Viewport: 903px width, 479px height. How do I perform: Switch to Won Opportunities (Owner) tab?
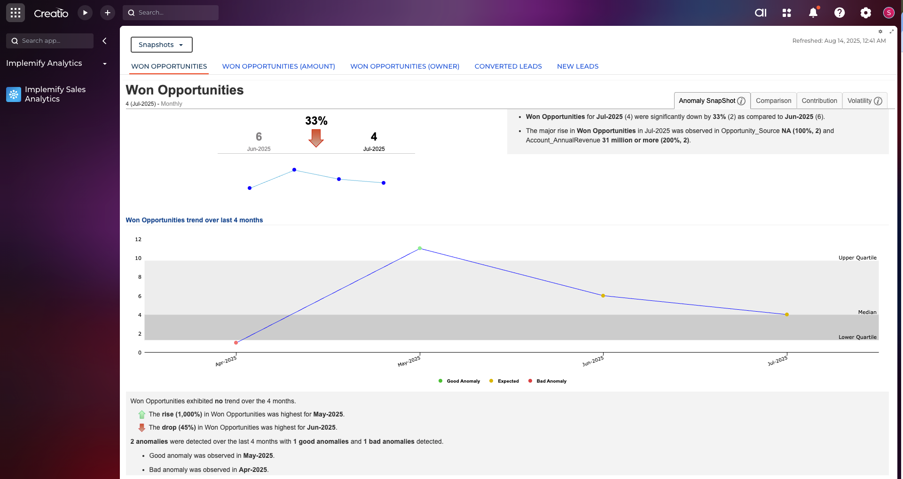[x=405, y=66]
